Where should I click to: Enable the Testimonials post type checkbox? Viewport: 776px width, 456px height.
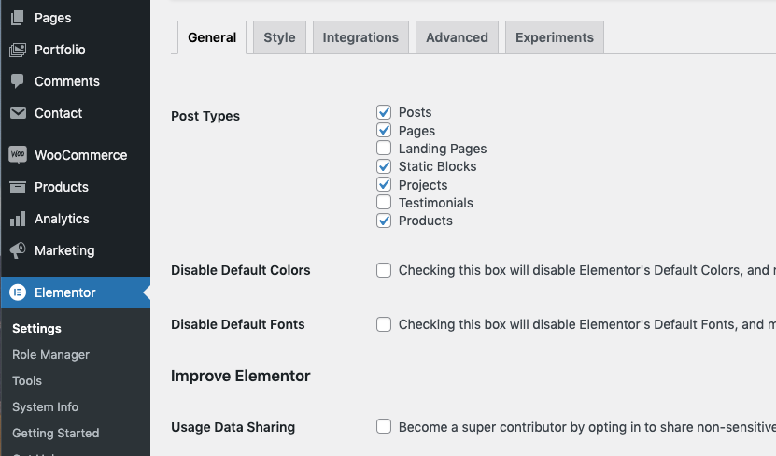tap(384, 203)
